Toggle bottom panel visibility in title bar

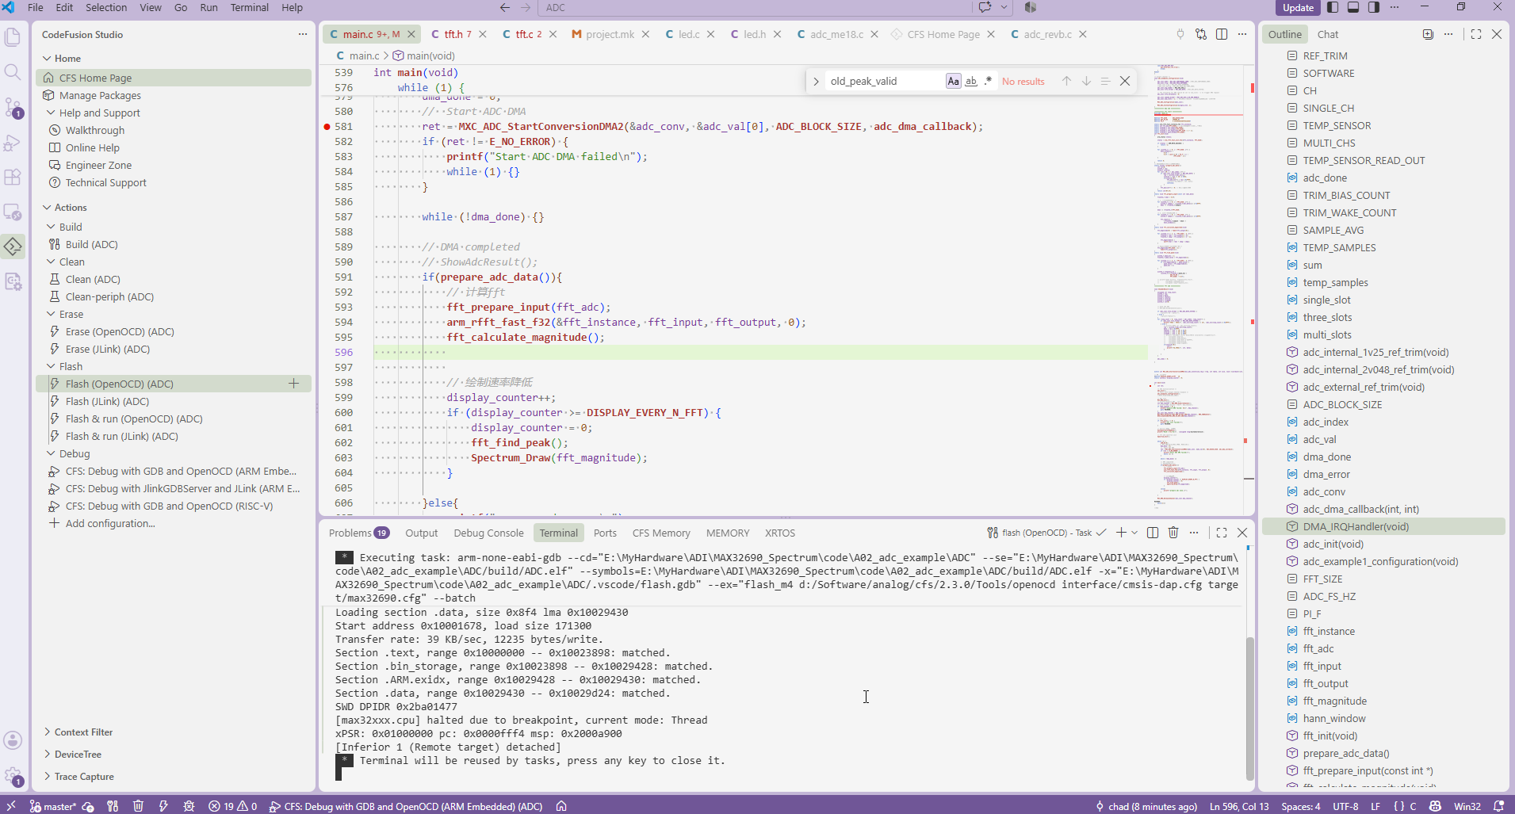[x=1353, y=7]
